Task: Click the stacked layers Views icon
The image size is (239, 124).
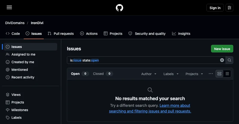Action: click(8, 94)
